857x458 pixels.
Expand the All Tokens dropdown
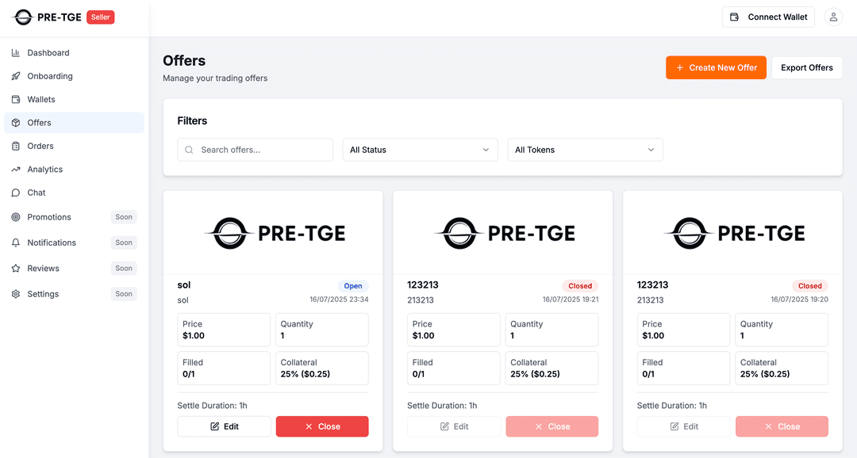pos(585,150)
